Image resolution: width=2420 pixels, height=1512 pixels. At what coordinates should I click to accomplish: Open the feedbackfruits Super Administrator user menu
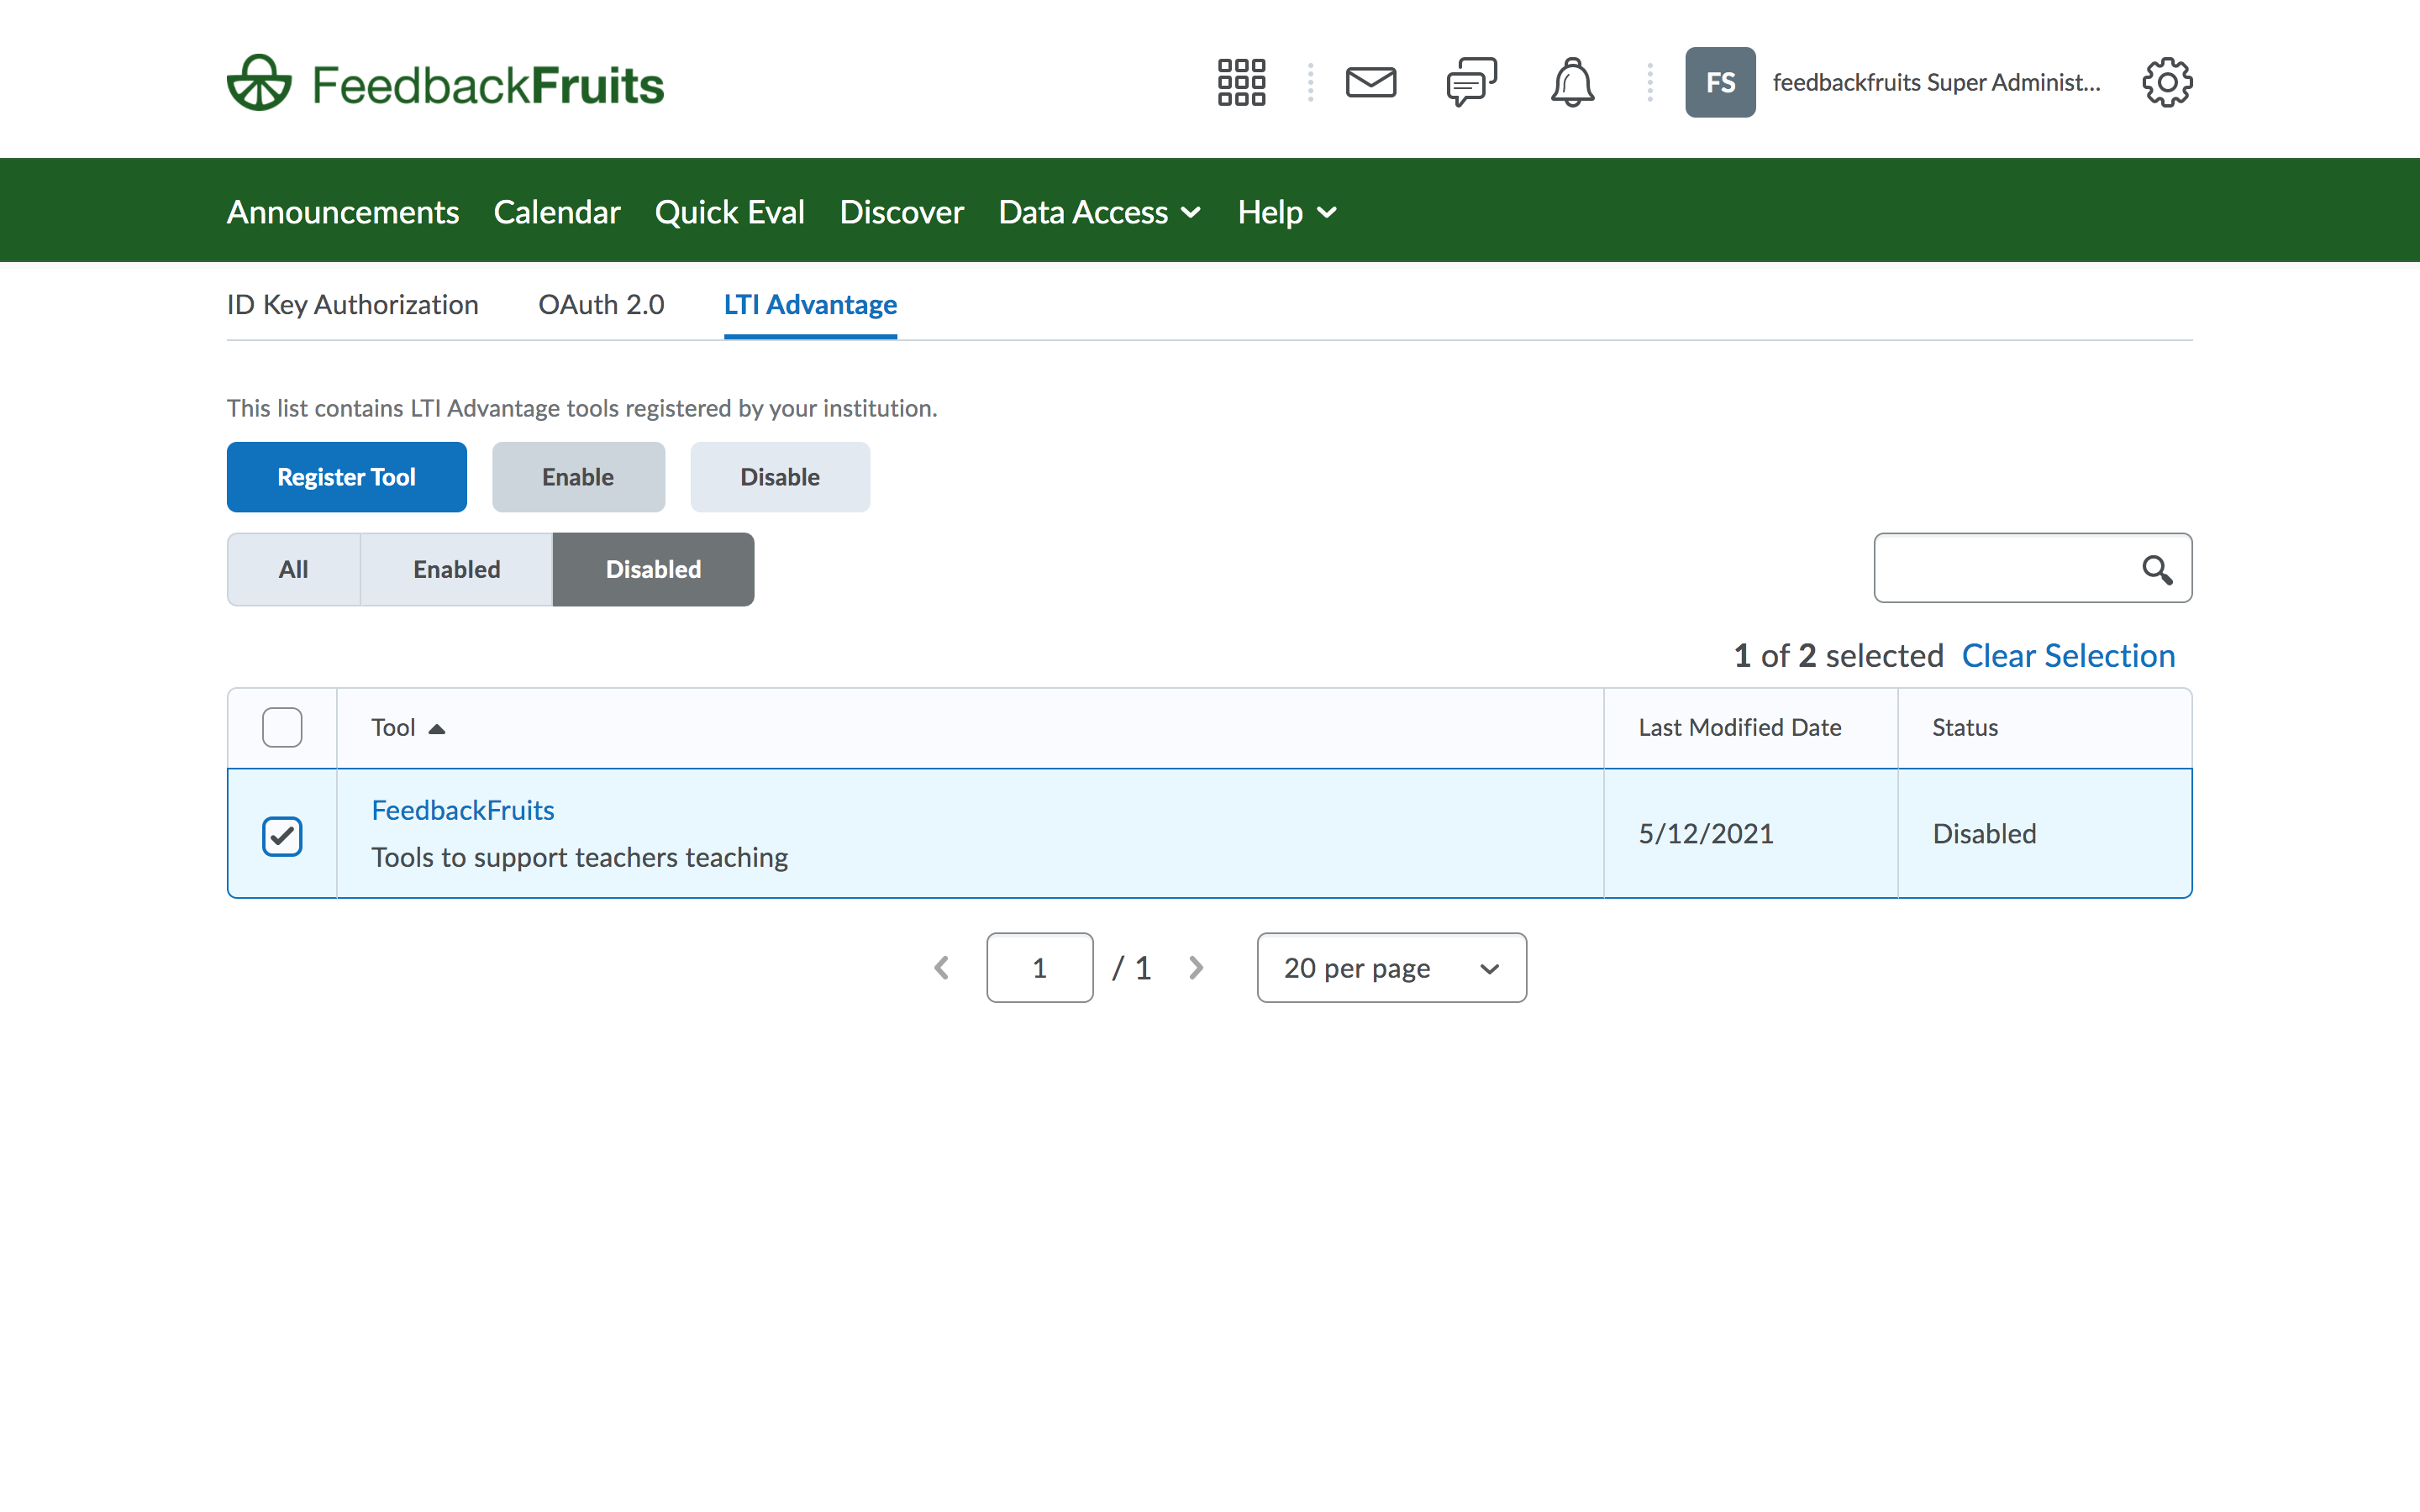[1936, 82]
